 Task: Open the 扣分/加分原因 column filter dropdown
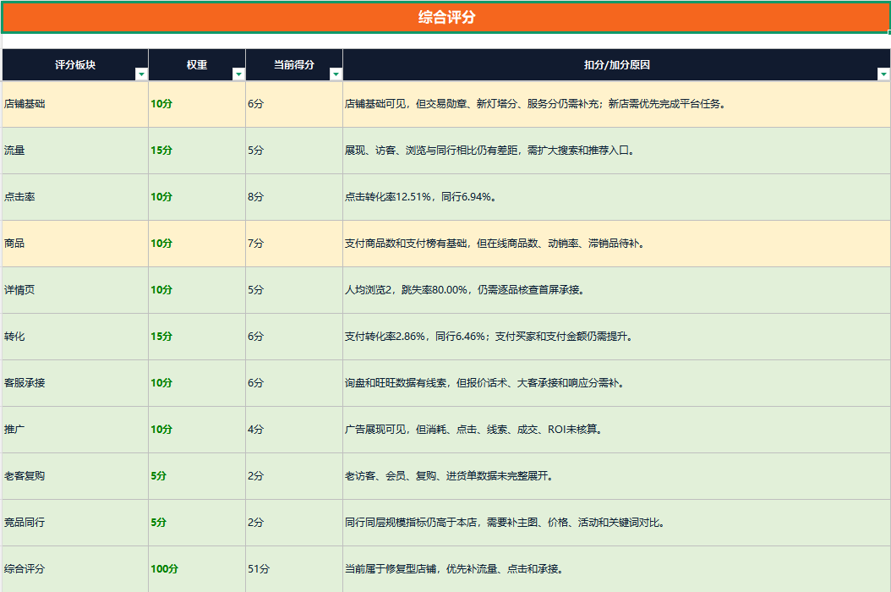coord(883,74)
